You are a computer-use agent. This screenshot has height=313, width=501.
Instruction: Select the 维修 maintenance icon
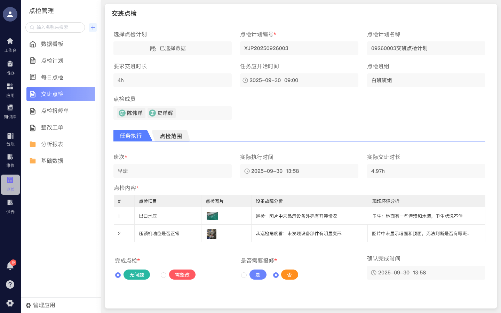pyautogui.click(x=10, y=160)
